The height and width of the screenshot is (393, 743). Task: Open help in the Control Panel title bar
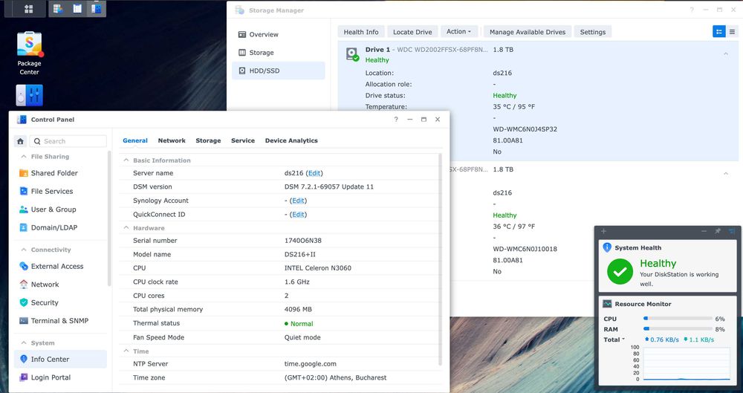(x=396, y=120)
